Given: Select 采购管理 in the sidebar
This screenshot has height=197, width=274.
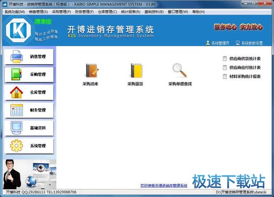Looking at the screenshot, I should click(x=29, y=74).
